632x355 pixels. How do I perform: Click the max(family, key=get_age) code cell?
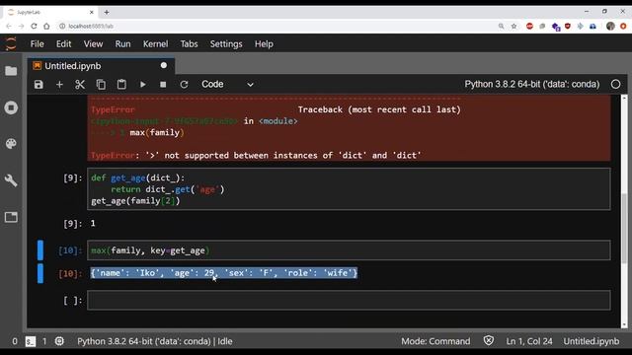pos(349,250)
